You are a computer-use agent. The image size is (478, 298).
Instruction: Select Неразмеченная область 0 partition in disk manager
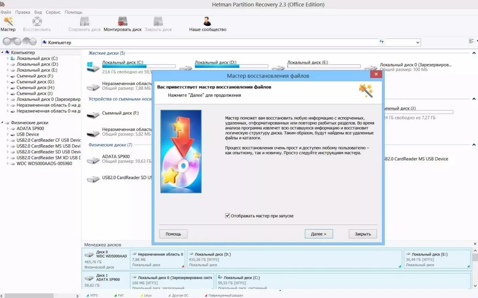coord(157,259)
